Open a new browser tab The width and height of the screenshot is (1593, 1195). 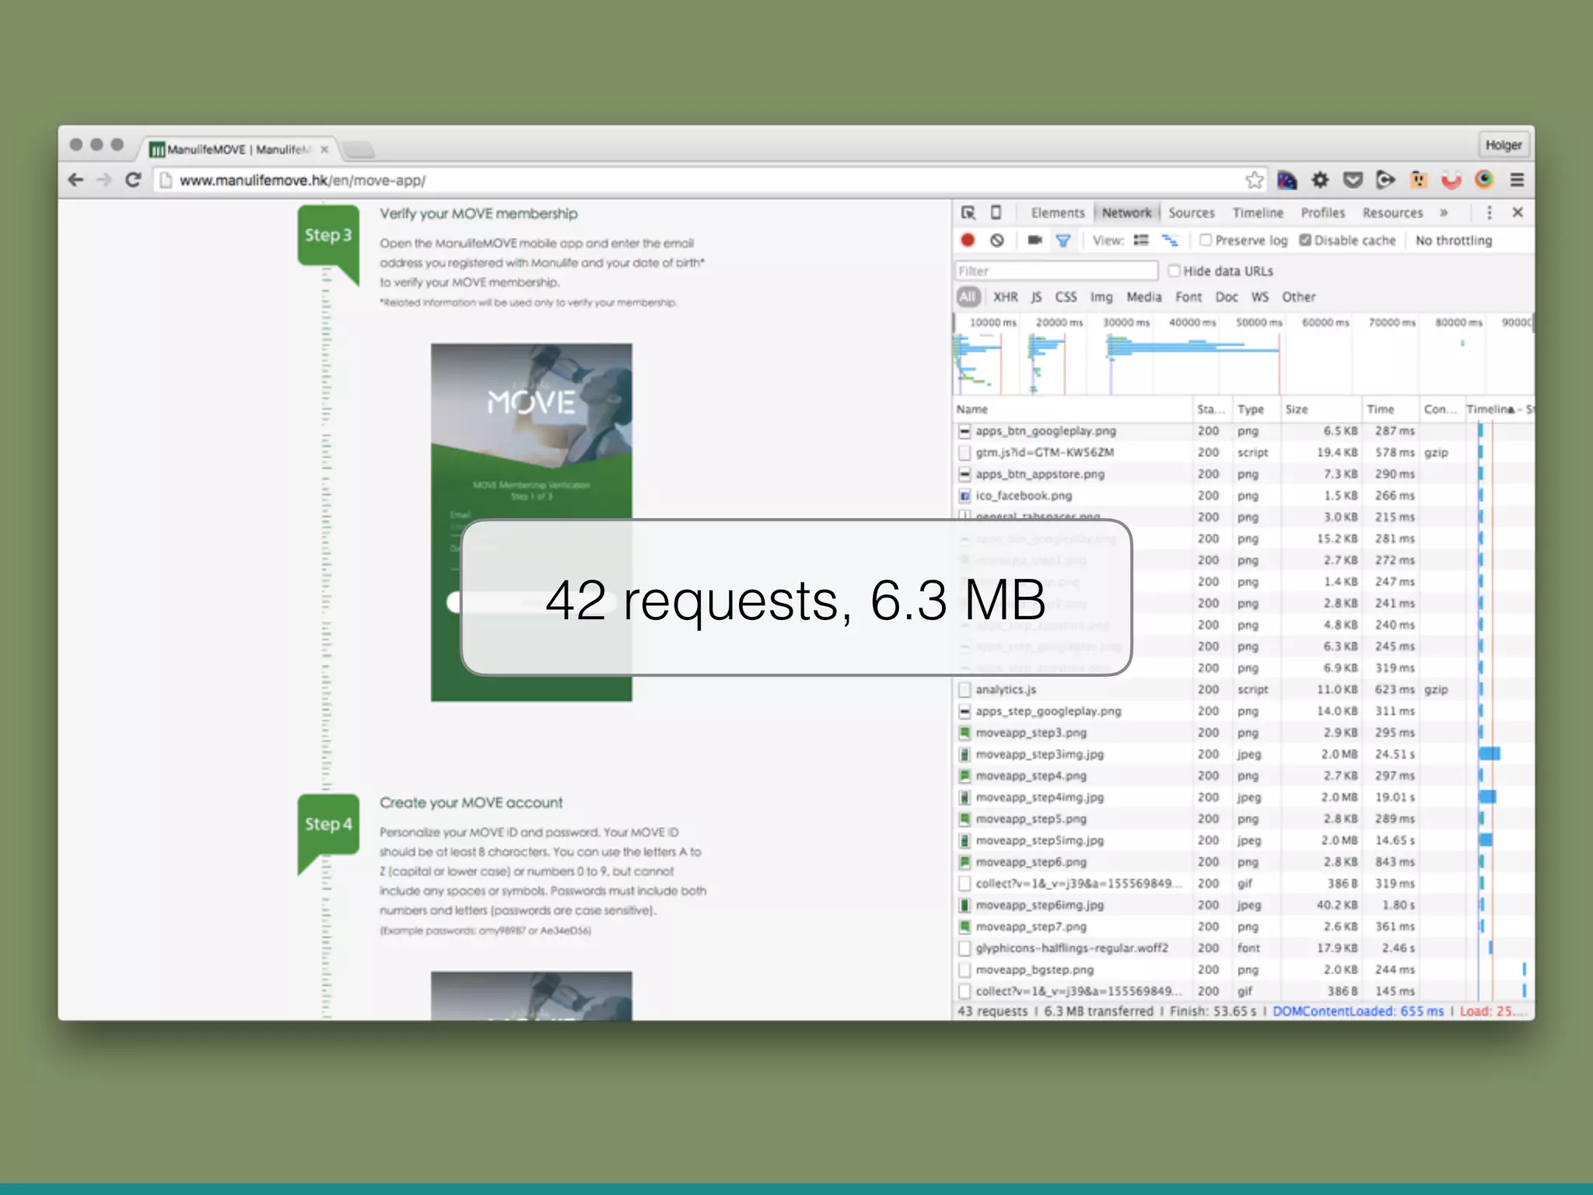coord(359,149)
